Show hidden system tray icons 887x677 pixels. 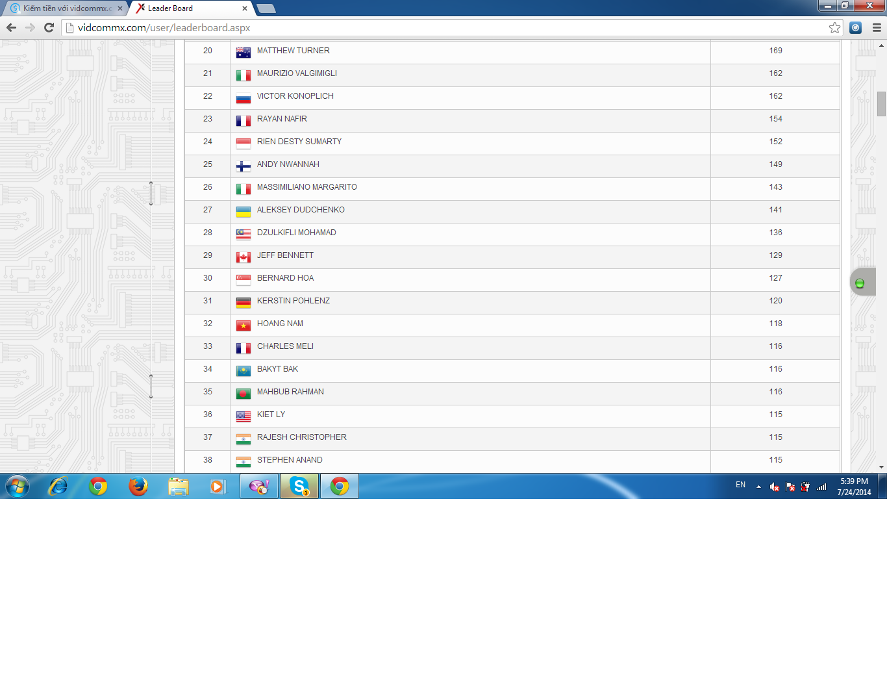click(x=758, y=487)
